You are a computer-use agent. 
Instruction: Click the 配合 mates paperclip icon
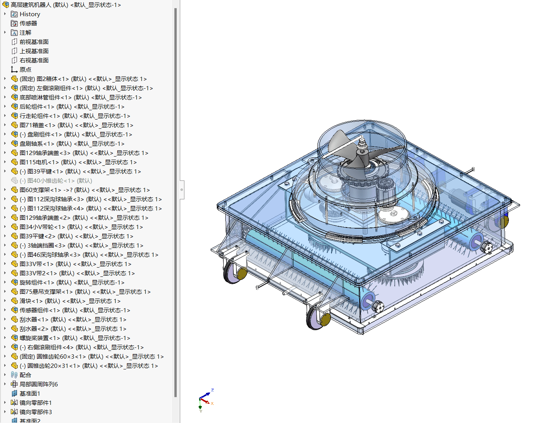14,375
